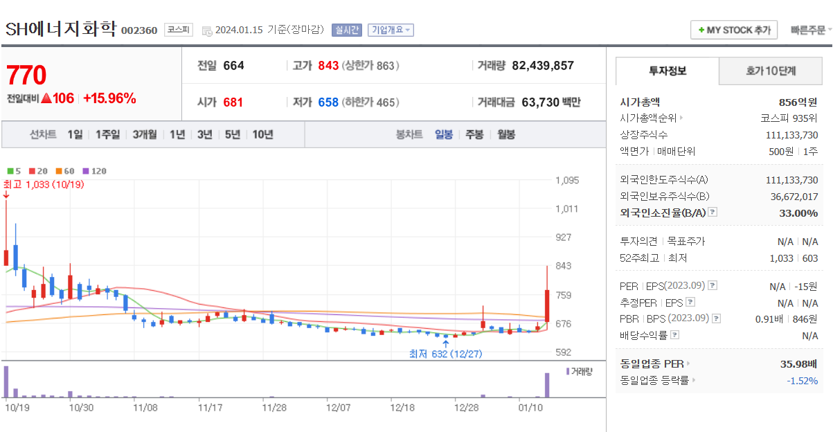This screenshot has height=432, width=833.
Task: Click the MY STOCK 추가 button
Action: pyautogui.click(x=734, y=30)
